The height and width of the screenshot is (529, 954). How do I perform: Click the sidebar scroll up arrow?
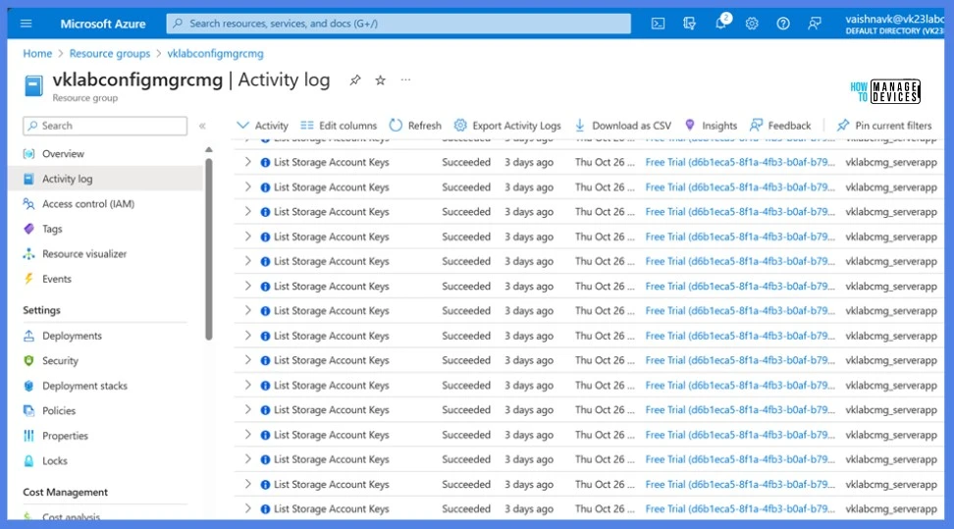(x=209, y=150)
